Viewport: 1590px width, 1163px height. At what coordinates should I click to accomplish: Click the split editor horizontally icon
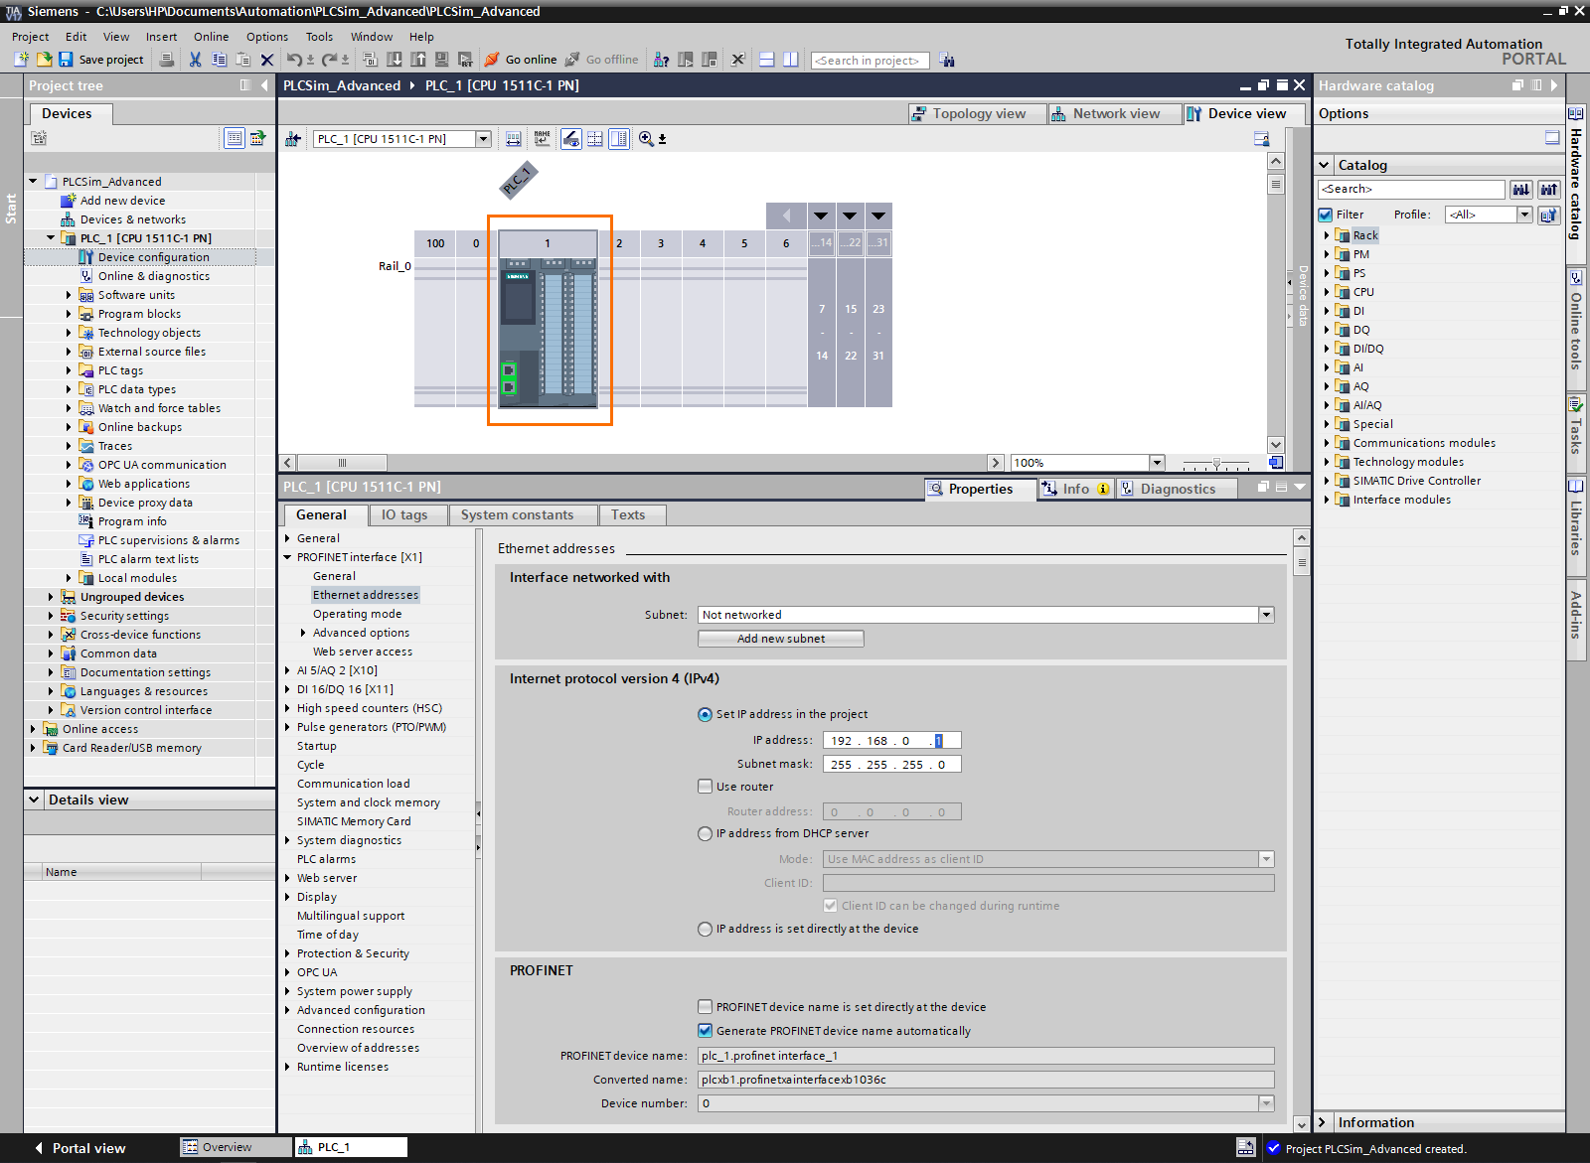point(766,60)
